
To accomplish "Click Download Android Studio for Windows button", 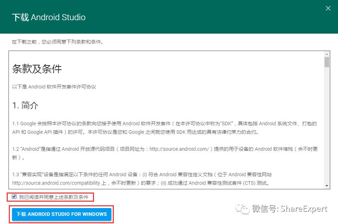I will tap(62, 214).
